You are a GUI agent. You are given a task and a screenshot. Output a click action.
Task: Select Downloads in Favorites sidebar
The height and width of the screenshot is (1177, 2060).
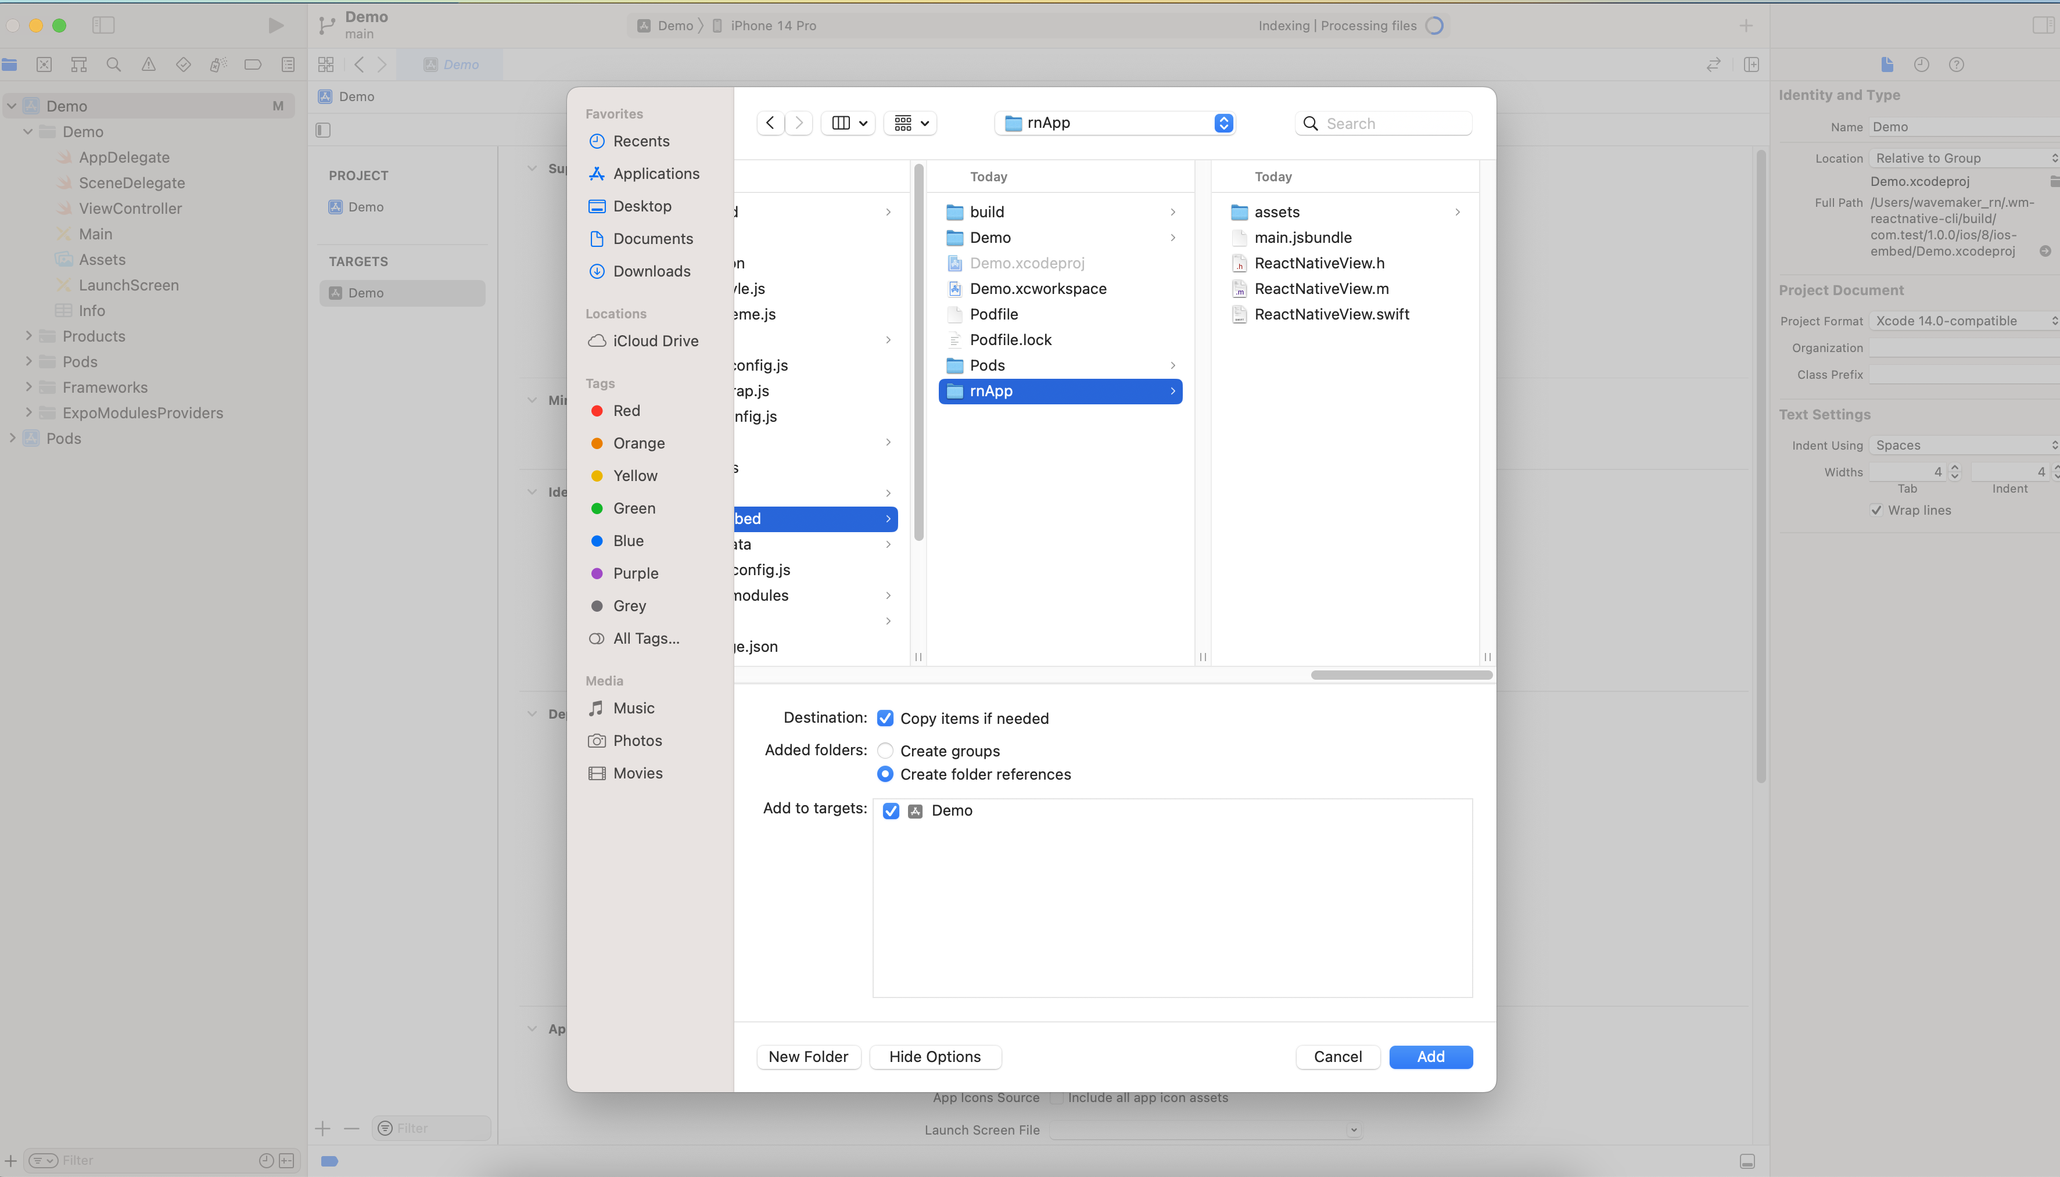(x=651, y=271)
